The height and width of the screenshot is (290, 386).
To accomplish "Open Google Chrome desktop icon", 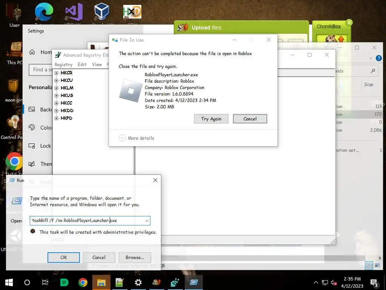I will click(14, 162).
